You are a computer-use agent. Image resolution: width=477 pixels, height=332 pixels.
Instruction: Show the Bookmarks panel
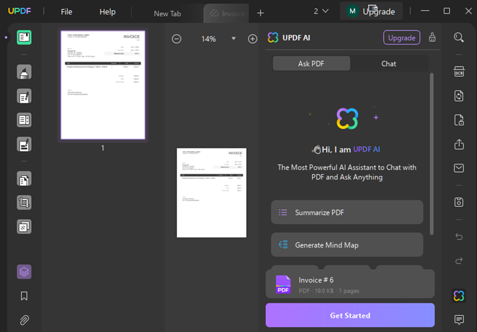24,296
